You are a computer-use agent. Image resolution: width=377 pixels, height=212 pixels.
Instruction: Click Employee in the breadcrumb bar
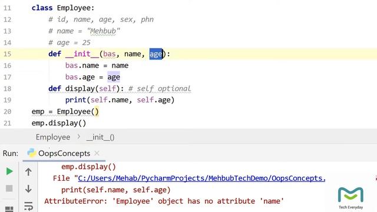[53, 137]
